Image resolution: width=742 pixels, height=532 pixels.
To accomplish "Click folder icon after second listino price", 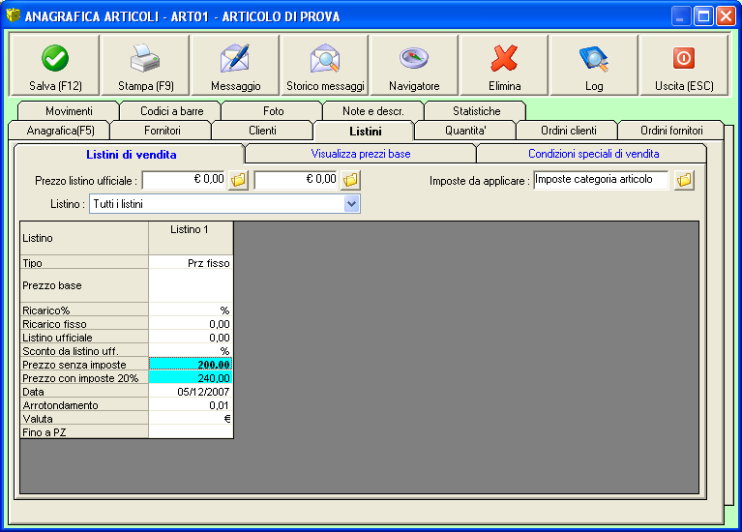I will tap(350, 180).
